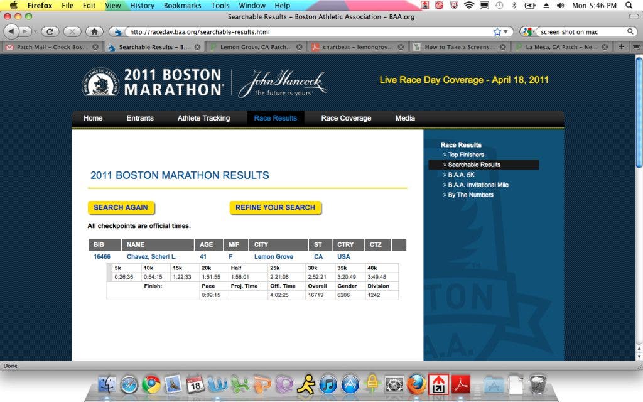Open the Wi-Fi status menu
This screenshot has width=643, height=402.
click(x=468, y=5)
